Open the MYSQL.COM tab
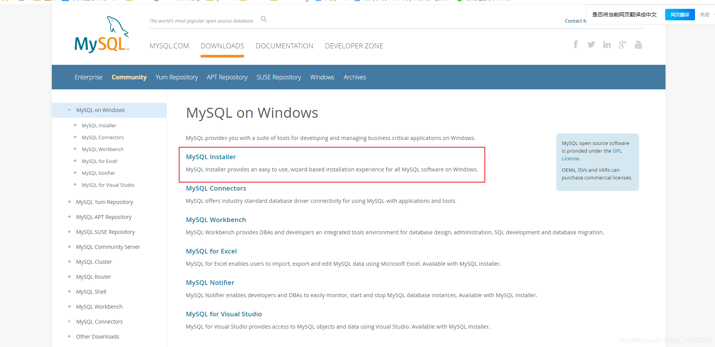 click(x=169, y=46)
